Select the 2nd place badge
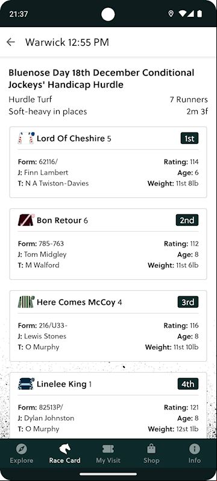The image size is (217, 481). 187,220
